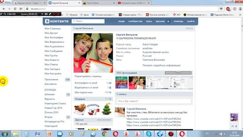
Task: Open Мои подписчики link
Action: pos(84,92)
